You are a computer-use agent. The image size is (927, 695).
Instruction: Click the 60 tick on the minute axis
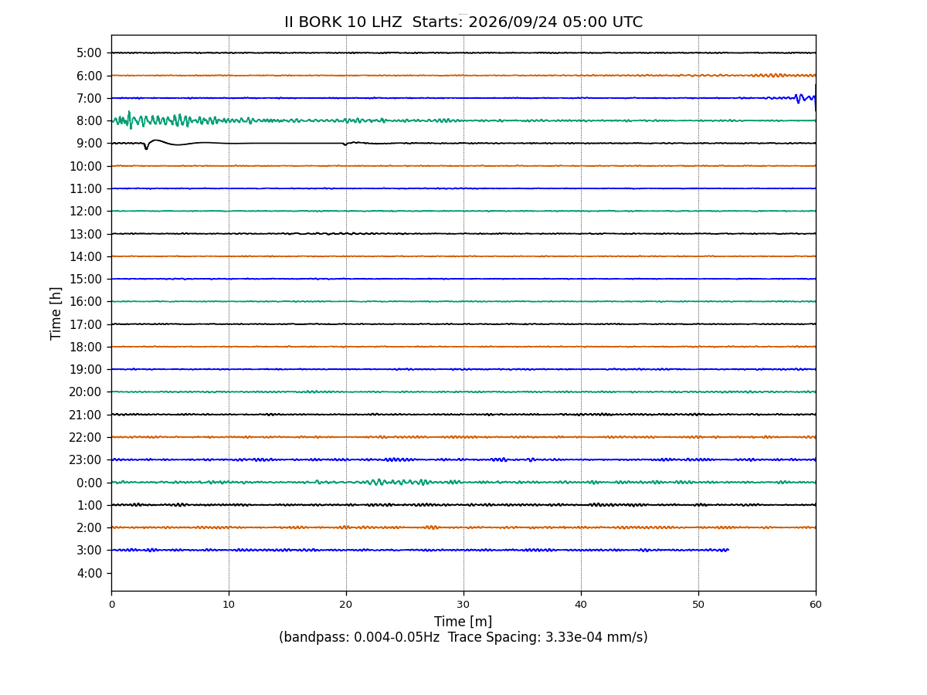816,605
